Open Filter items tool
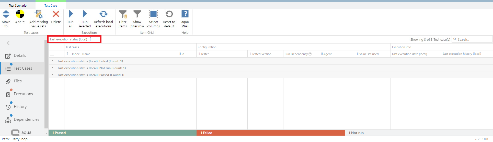This screenshot has height=142, width=493. (x=123, y=14)
